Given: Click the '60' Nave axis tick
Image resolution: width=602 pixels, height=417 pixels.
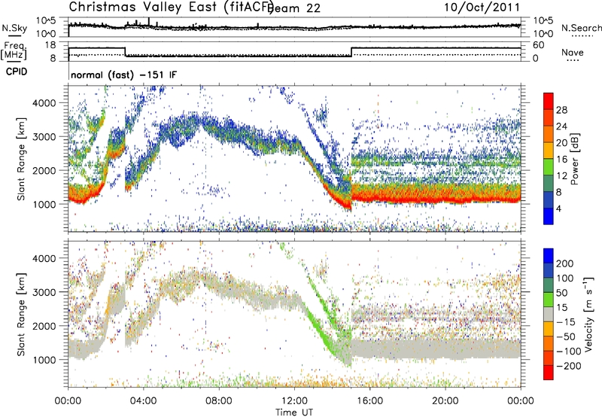Looking at the screenshot, I should [538, 45].
